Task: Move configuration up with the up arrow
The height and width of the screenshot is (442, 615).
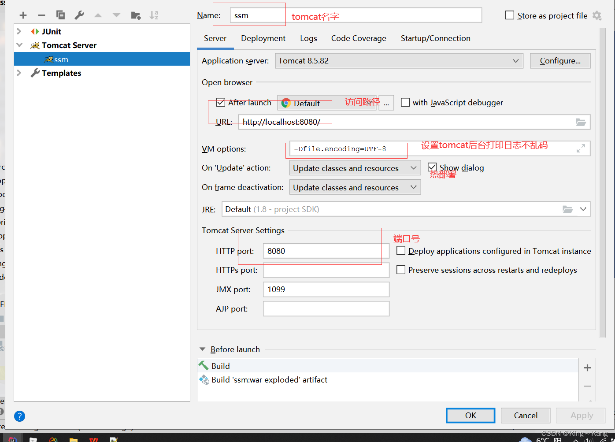Action: pyautogui.click(x=98, y=15)
